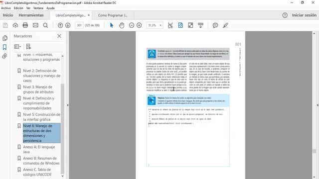Viewport: 319px width, 179px height.
Task: Select bookmark Nivel 4: Definición y cumplimiento
Action: [x=39, y=103]
